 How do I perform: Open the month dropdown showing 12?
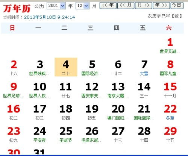click(x=82, y=6)
